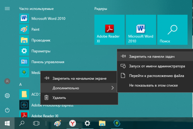Click the Microsoft Word 2010 list icon
This screenshot has width=193, height=129.
click(24, 18)
